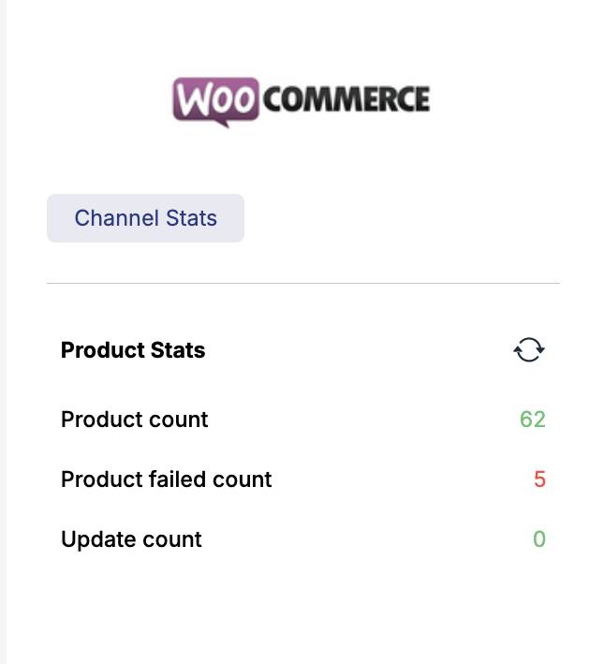Click the Product count label
The height and width of the screenshot is (664, 589).
(135, 420)
